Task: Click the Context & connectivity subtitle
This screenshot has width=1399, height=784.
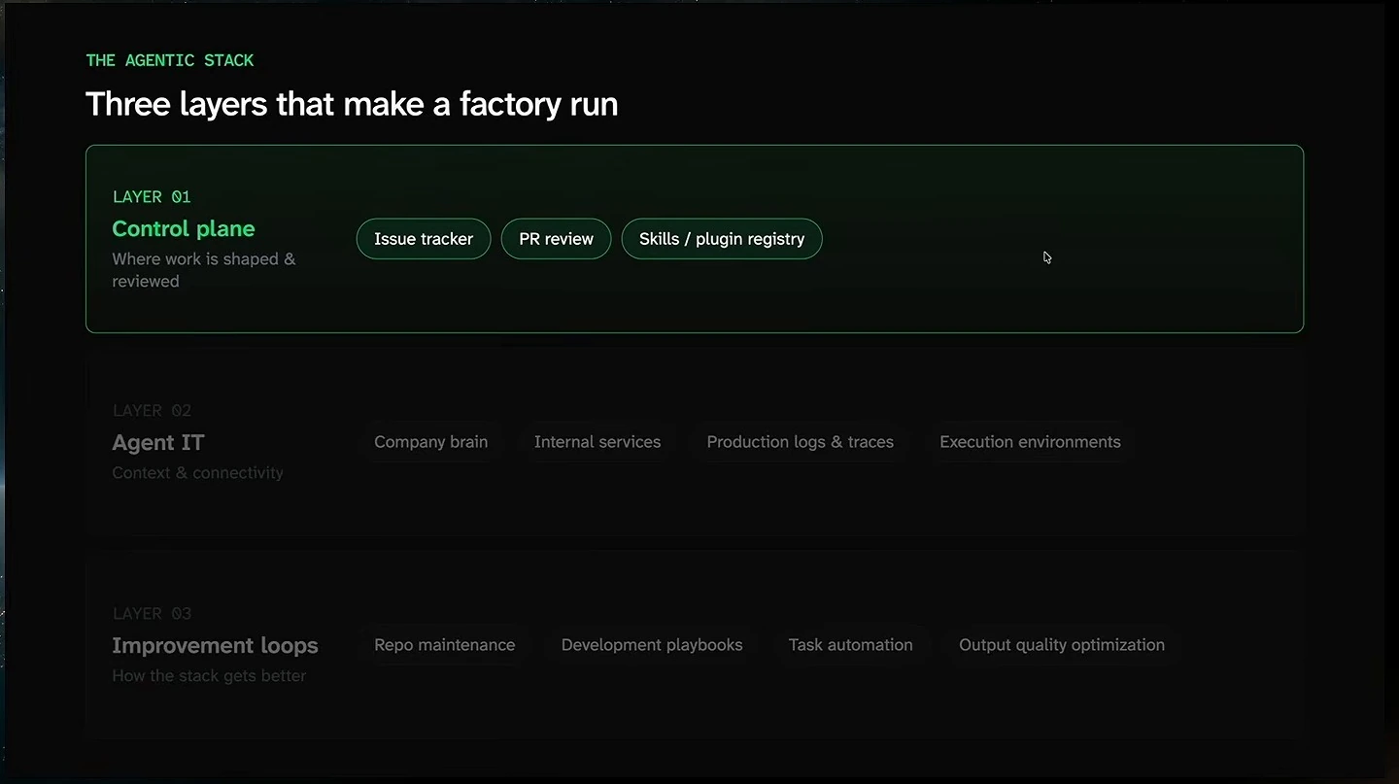Action: click(x=197, y=473)
